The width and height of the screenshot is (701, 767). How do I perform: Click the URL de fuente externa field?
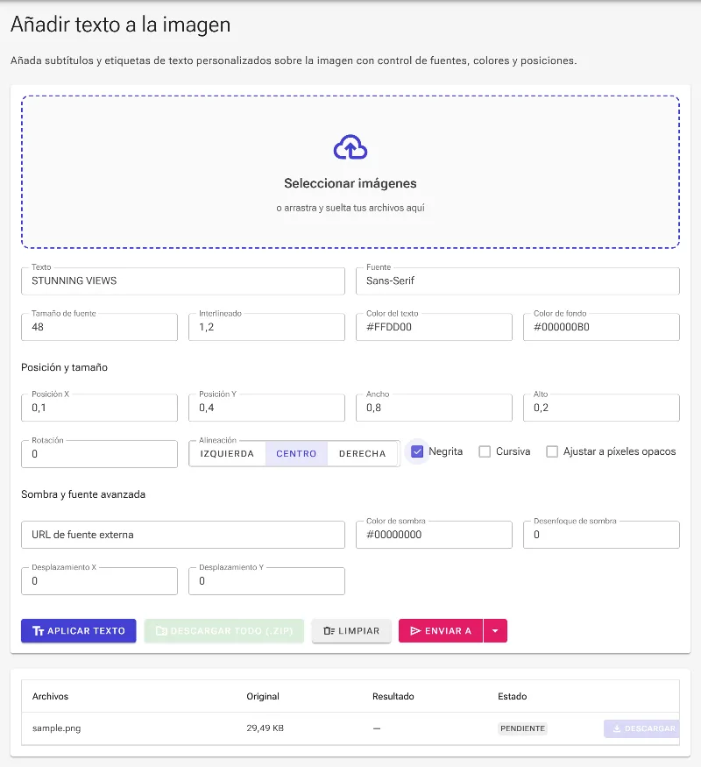coord(183,535)
